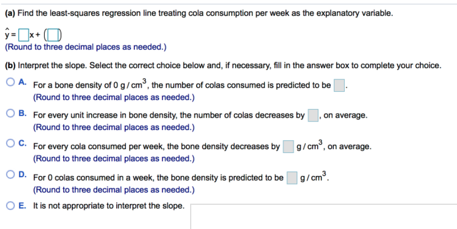Click the sentence "For every unit increase in bone density"

169,116
